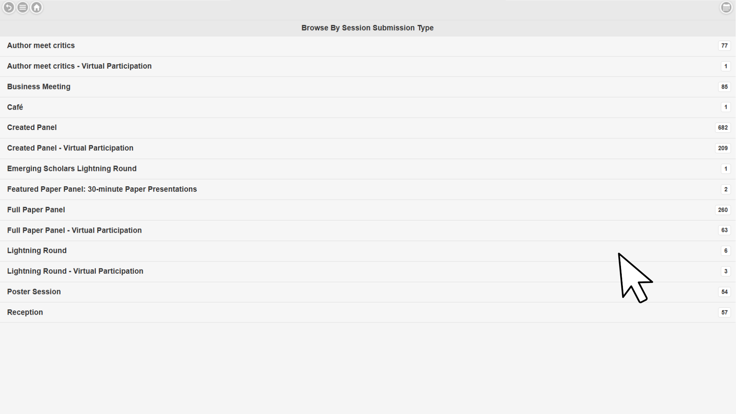
Task: Go to the home icon
Action: (x=36, y=7)
